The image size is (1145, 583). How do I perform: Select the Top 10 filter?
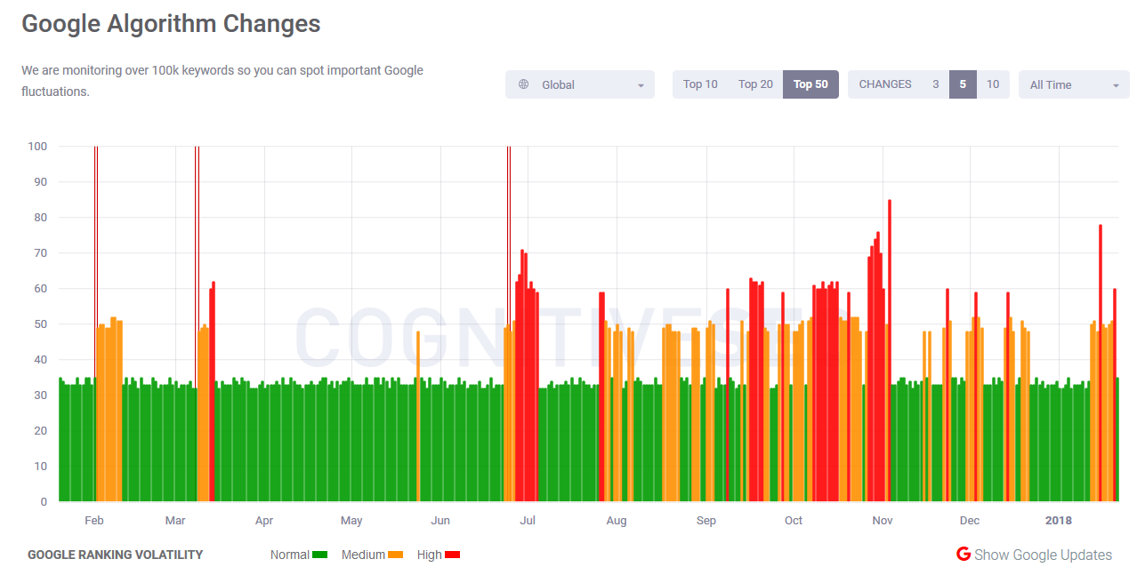tap(700, 84)
